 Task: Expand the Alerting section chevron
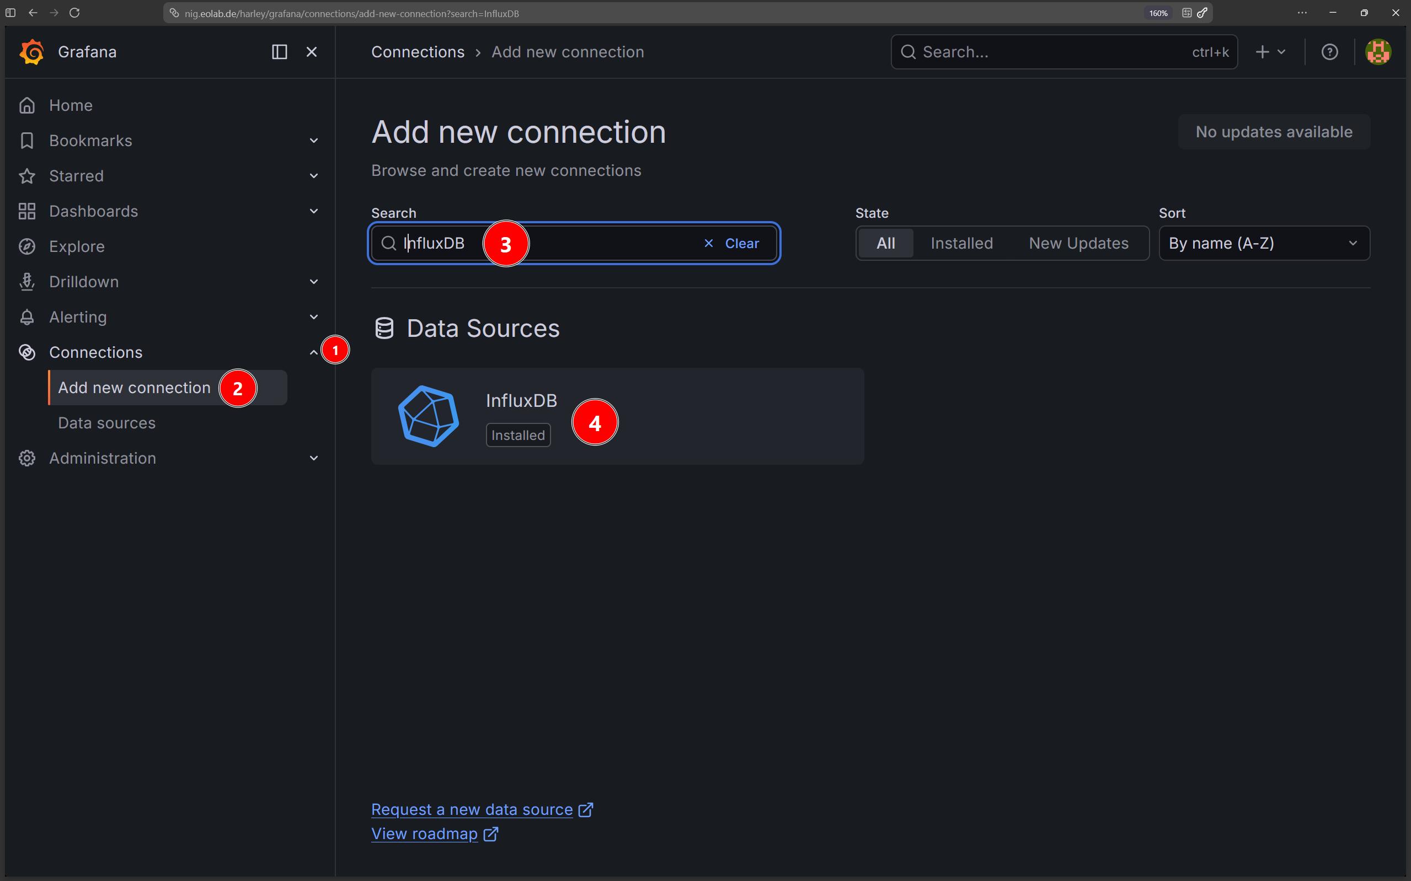pos(313,317)
